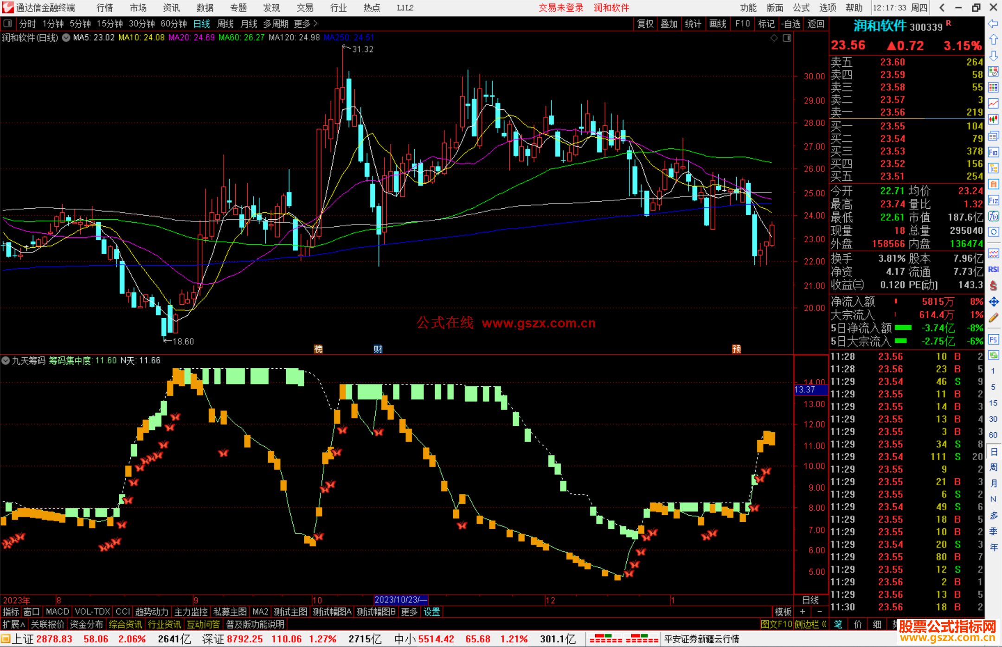Toggle the 九天筹码 indicator circle button
The height and width of the screenshot is (647, 1002).
[x=6, y=360]
